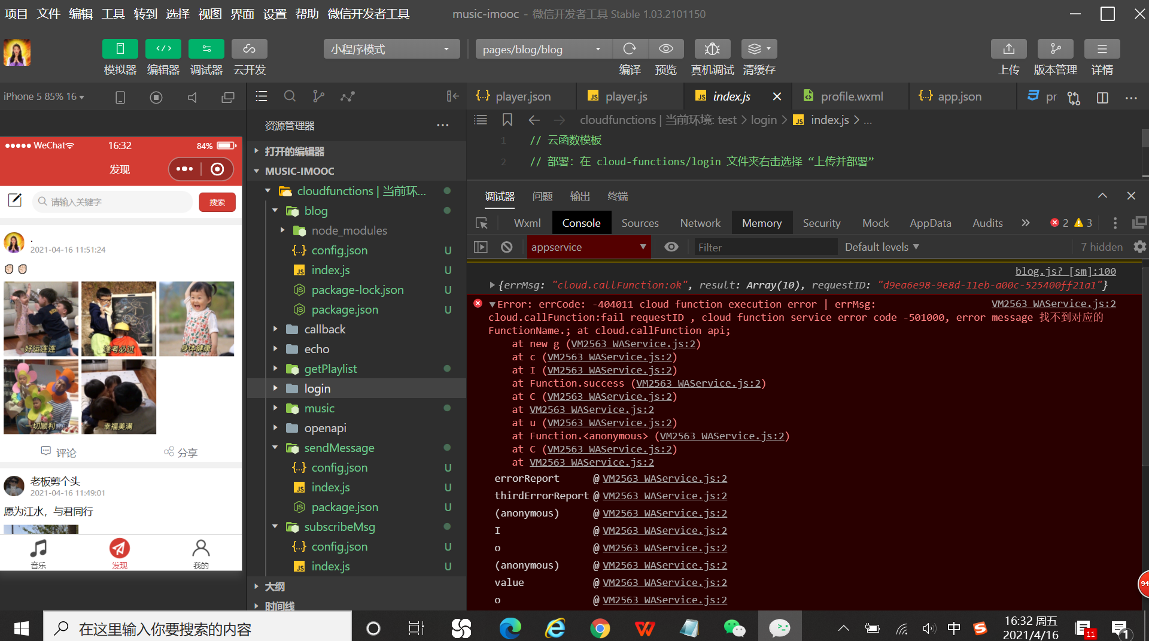Click the Upload icon in toolbar
Viewport: 1149px width, 641px height.
click(x=1008, y=49)
